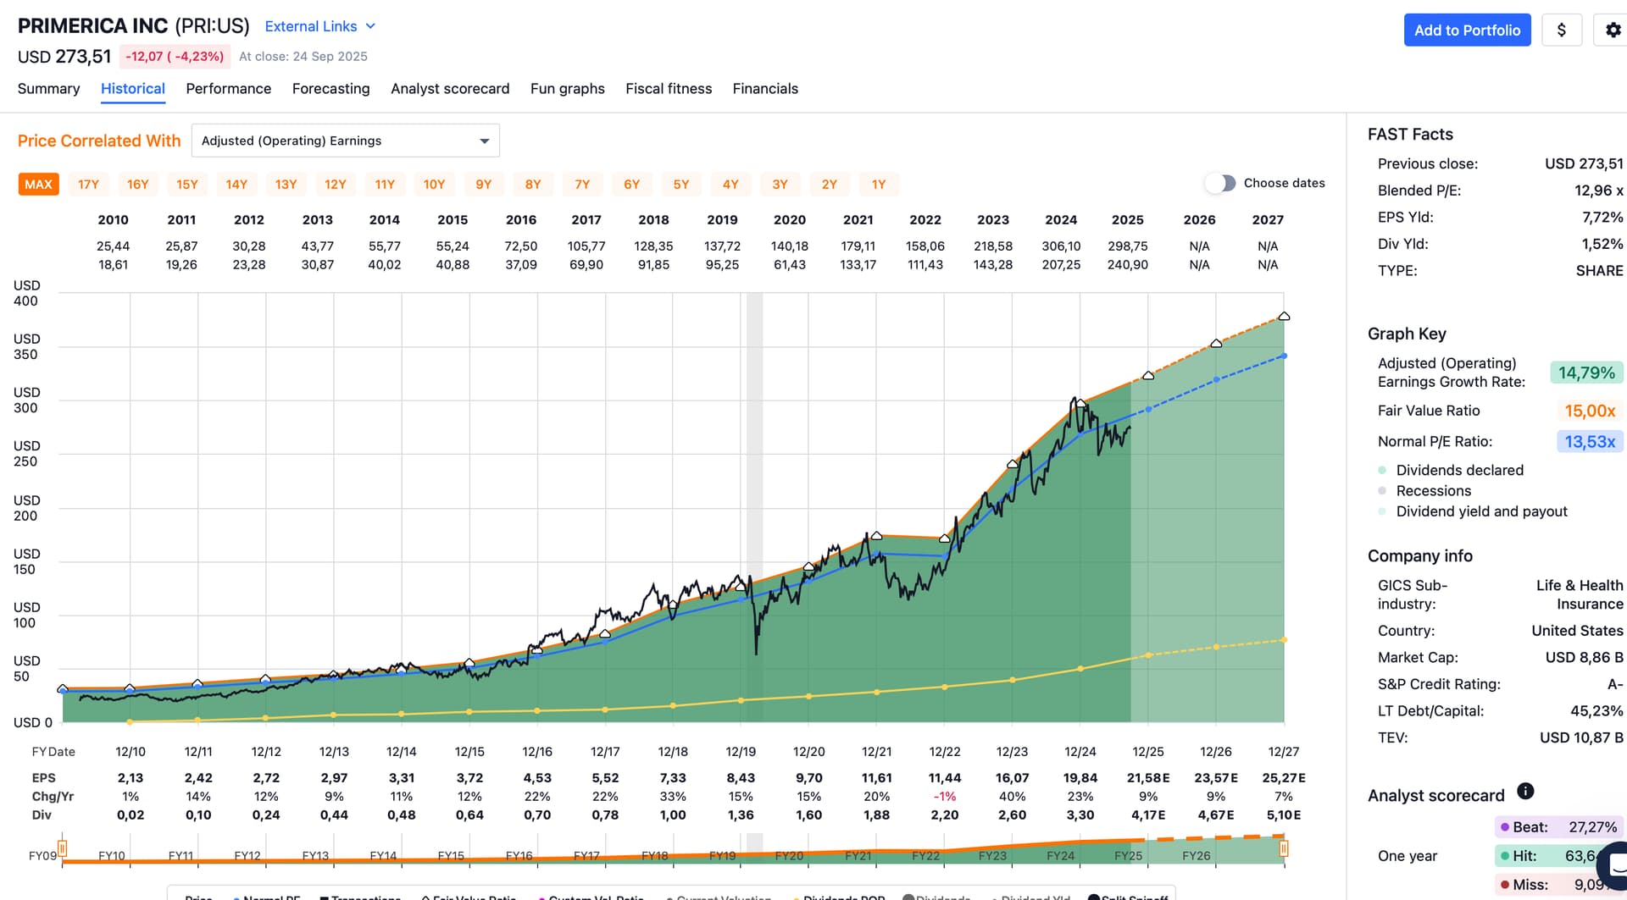Click the Analyst scorecard info icon
This screenshot has width=1627, height=900.
(x=1525, y=791)
